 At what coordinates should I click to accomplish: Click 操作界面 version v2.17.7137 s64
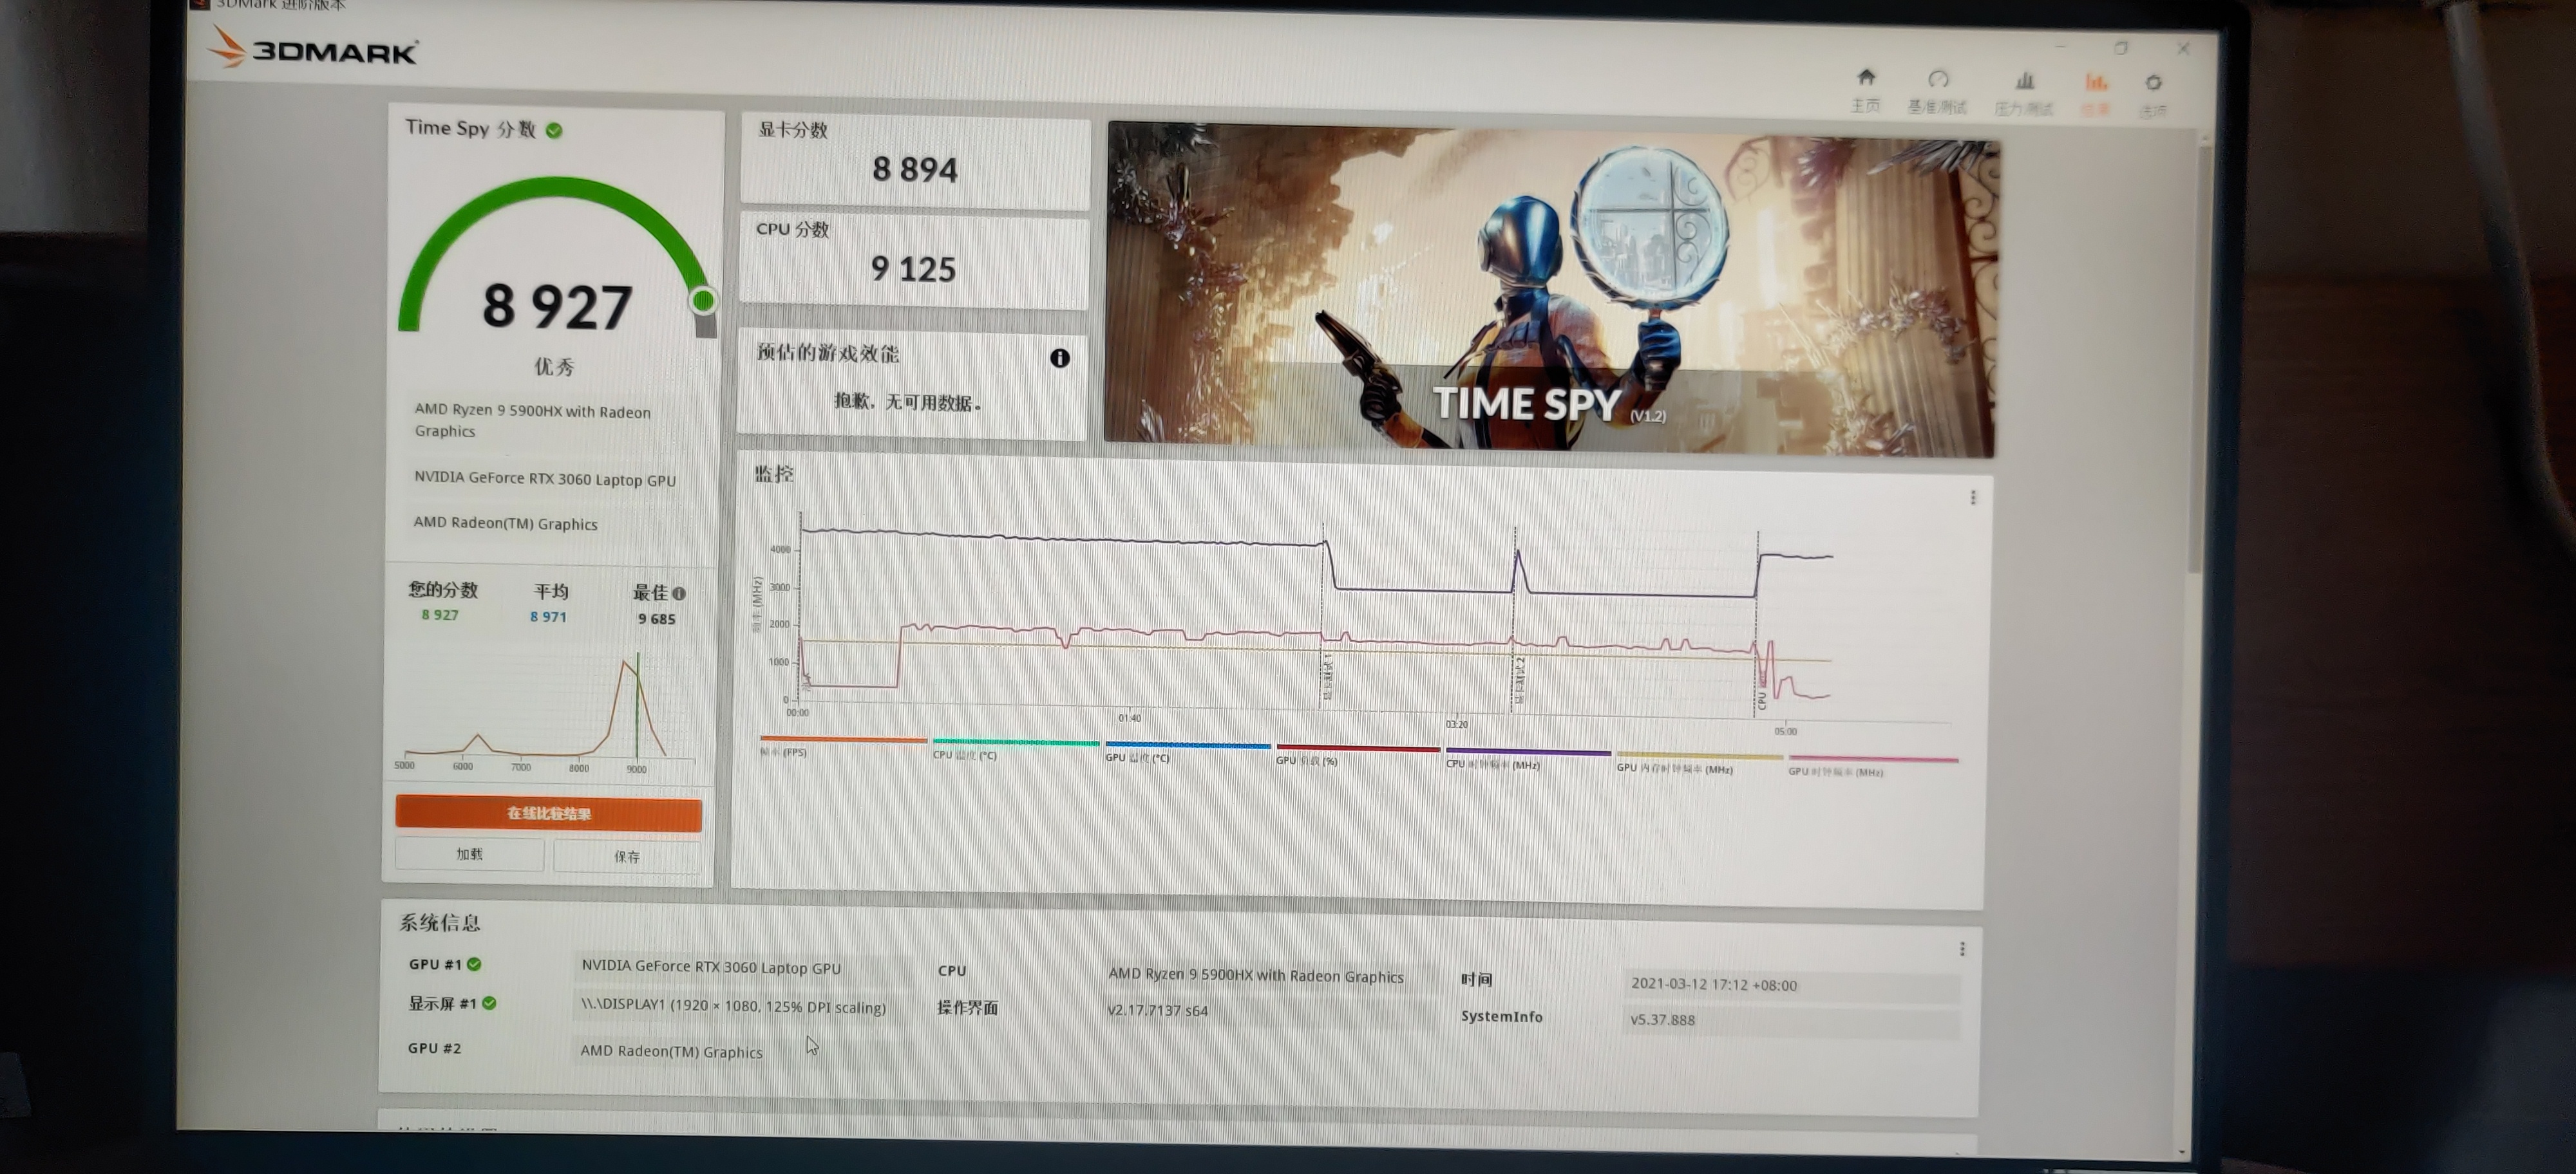(1157, 1010)
